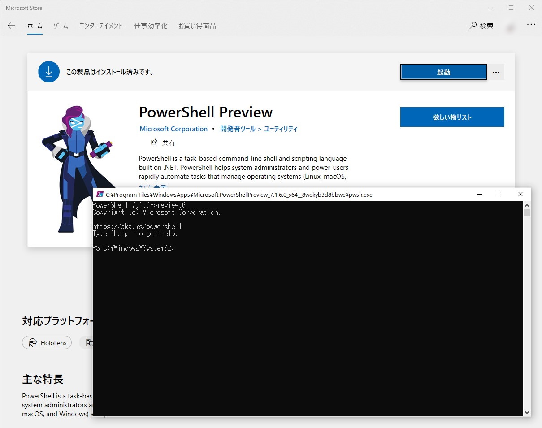Switch to the エンターテイメント tab
Viewport: 542px width, 428px height.
point(101,26)
